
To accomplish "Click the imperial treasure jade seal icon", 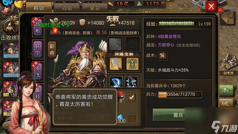I will [x=115, y=64].
